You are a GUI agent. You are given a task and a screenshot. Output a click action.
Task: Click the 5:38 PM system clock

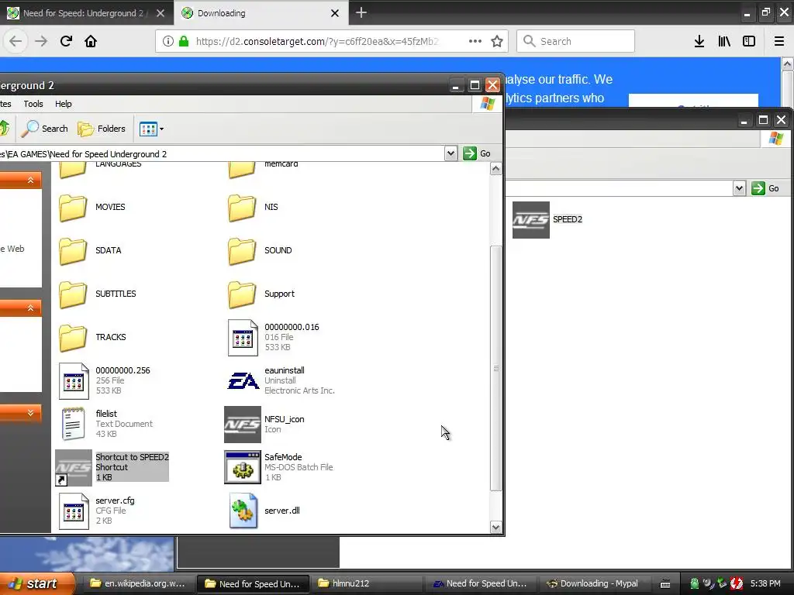point(765,583)
